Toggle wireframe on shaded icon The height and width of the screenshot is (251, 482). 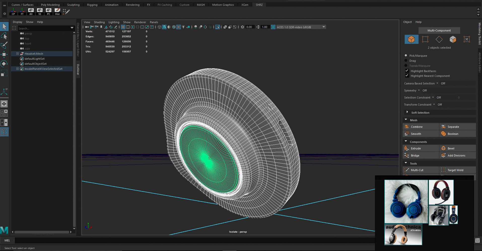pos(174,27)
